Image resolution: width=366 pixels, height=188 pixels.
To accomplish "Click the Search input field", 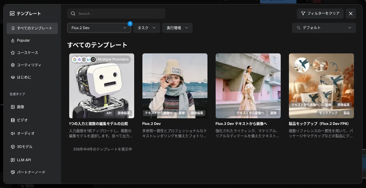I will [116, 14].
